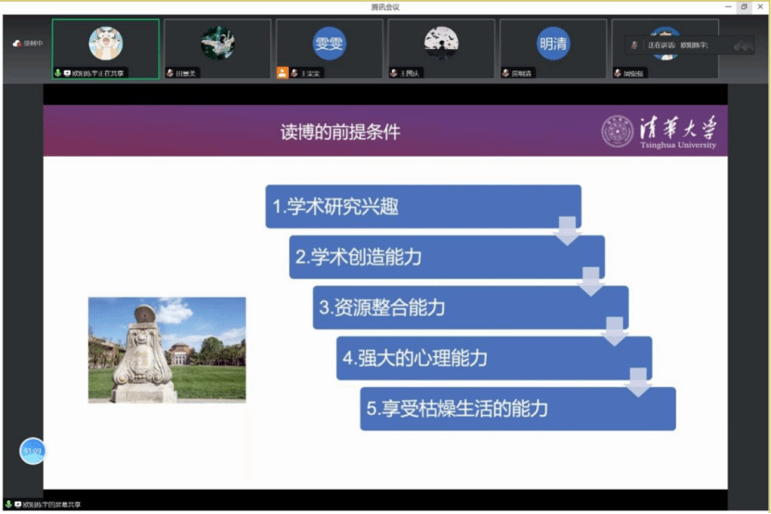Click the '5.享受枯燥生活的能力' box on the slide

517,409
